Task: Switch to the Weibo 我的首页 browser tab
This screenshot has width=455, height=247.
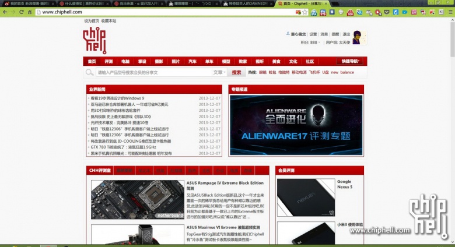Action: pyautogui.click(x=29, y=3)
